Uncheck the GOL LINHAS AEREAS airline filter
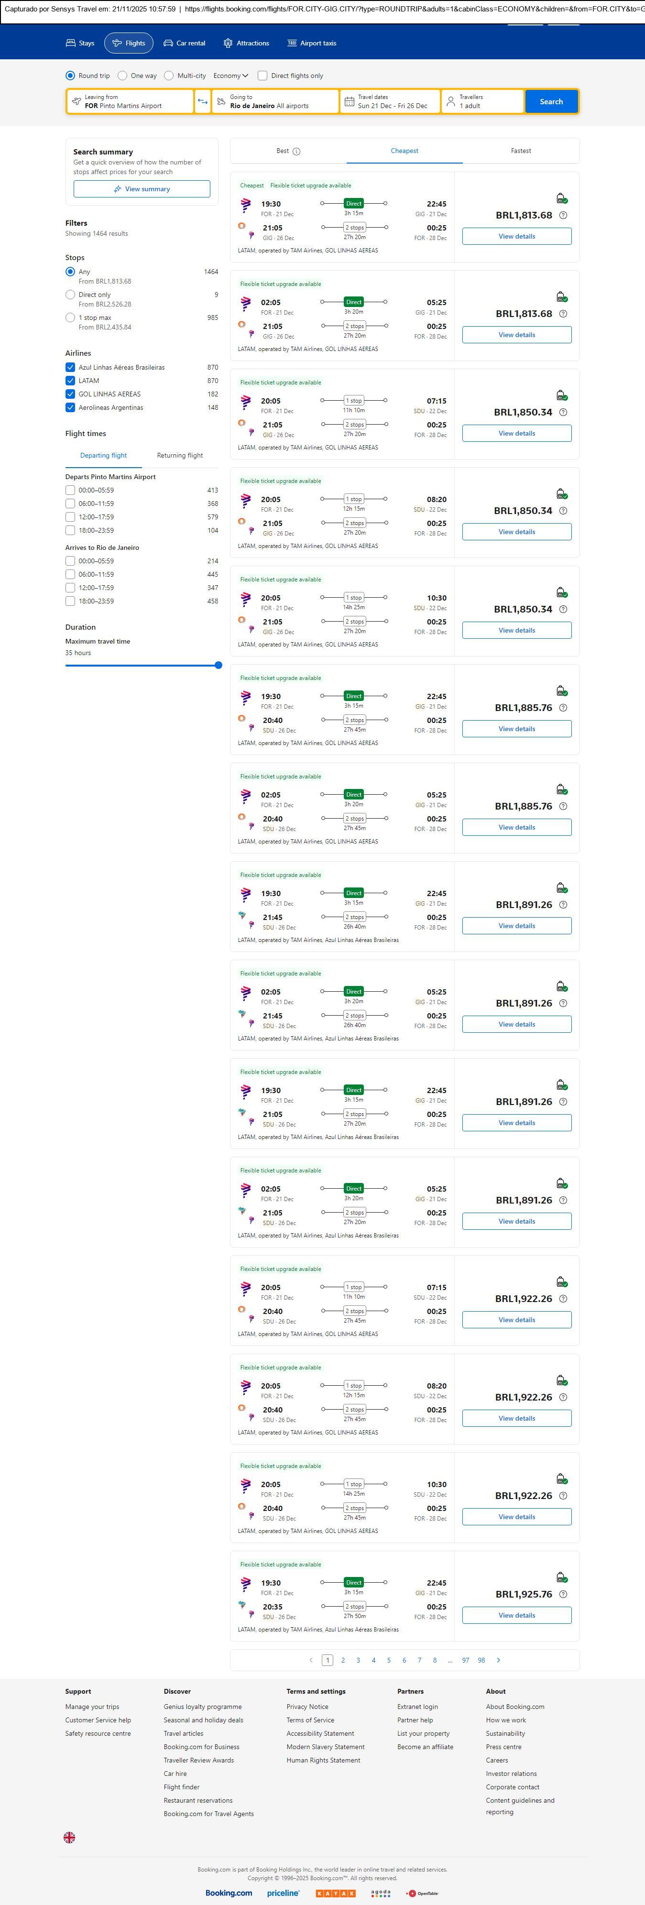Image resolution: width=645 pixels, height=1905 pixels. (x=70, y=394)
